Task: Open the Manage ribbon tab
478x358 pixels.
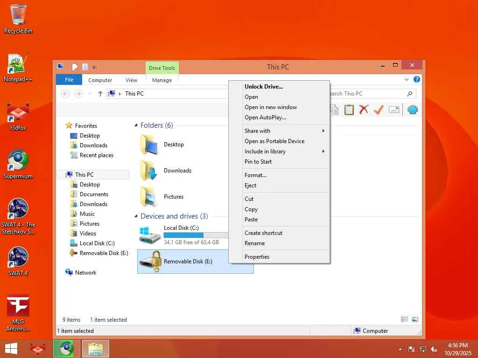Action: [x=162, y=80]
